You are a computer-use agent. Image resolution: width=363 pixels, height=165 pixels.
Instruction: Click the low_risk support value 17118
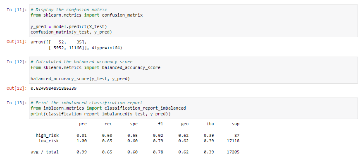tap(233, 141)
